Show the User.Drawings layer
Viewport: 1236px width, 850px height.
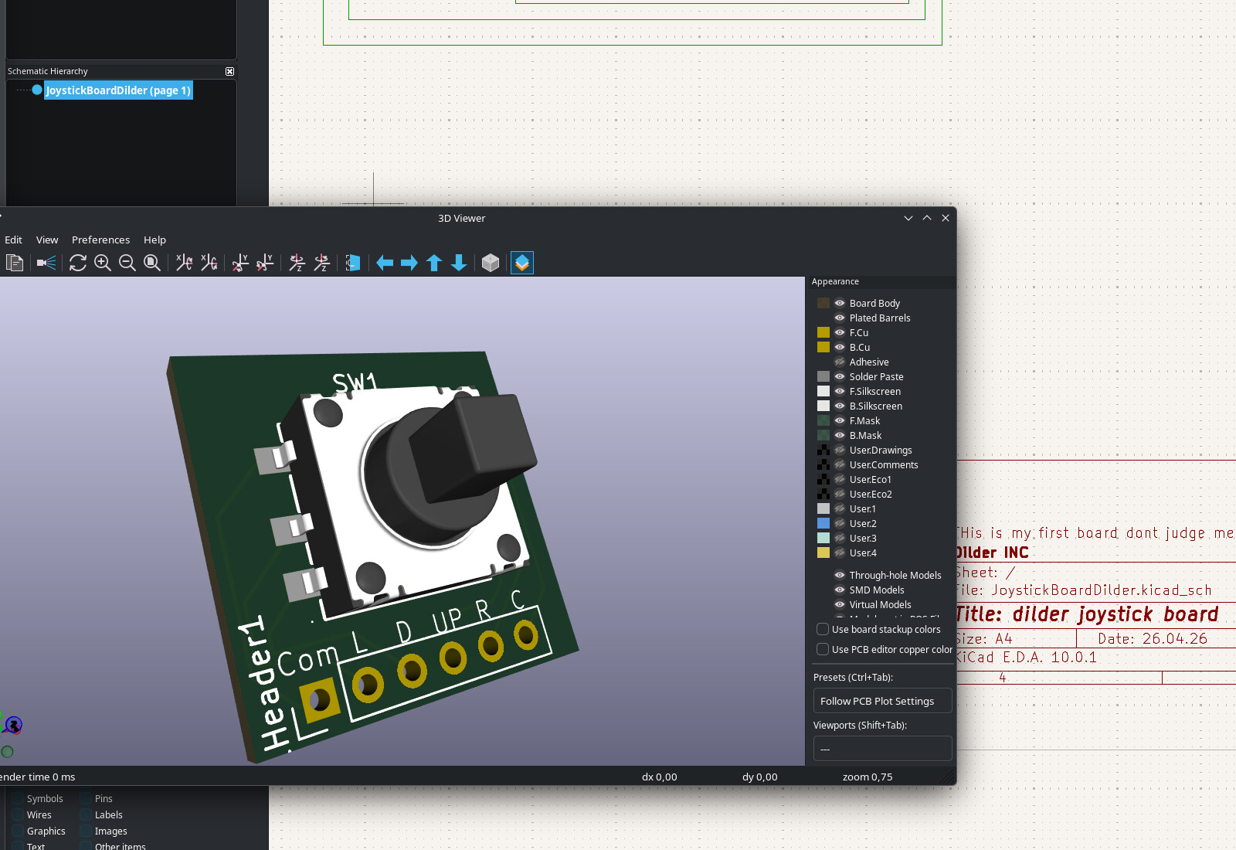(840, 450)
